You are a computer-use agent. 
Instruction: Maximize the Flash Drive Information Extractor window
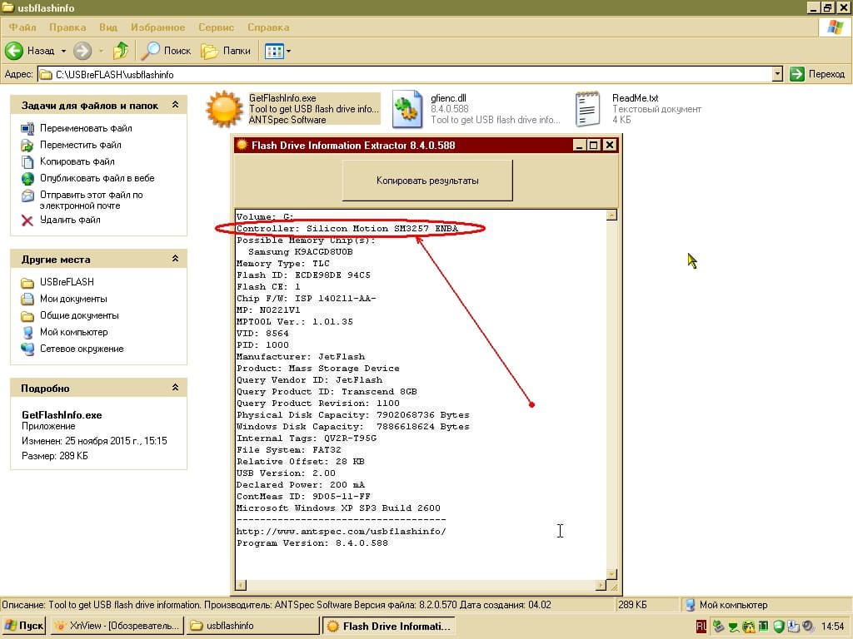593,145
